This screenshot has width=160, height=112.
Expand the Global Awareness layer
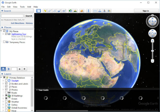(x=3, y=107)
